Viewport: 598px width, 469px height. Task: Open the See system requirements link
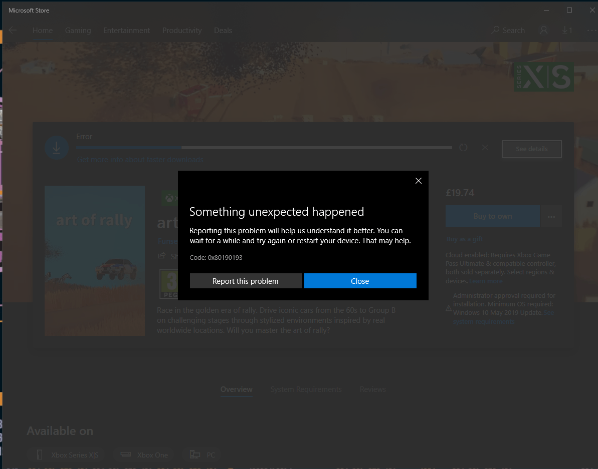pos(503,317)
